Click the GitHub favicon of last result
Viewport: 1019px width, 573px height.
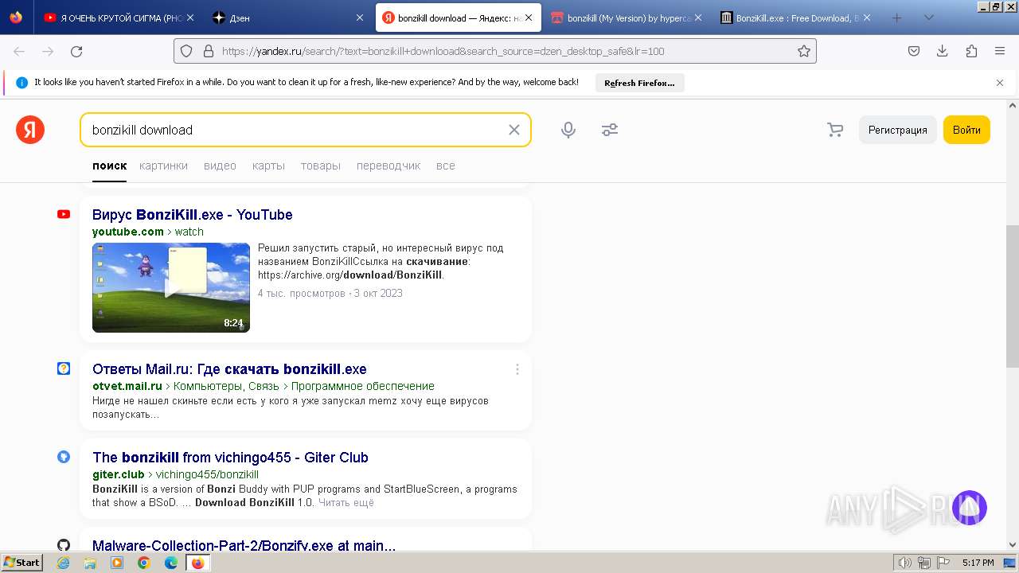coord(64,545)
